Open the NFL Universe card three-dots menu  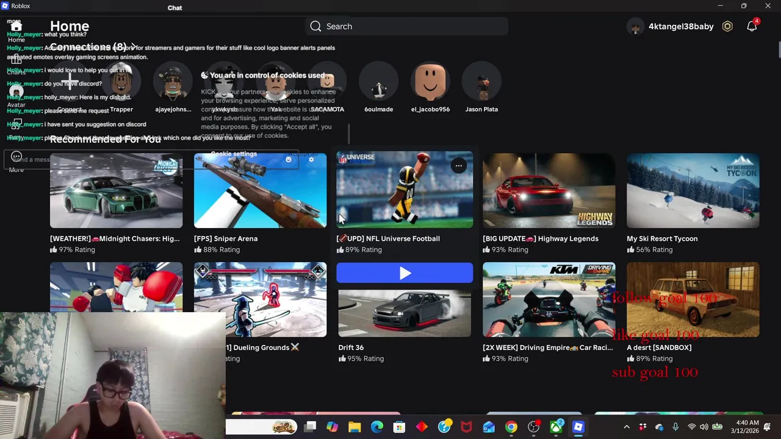458,165
